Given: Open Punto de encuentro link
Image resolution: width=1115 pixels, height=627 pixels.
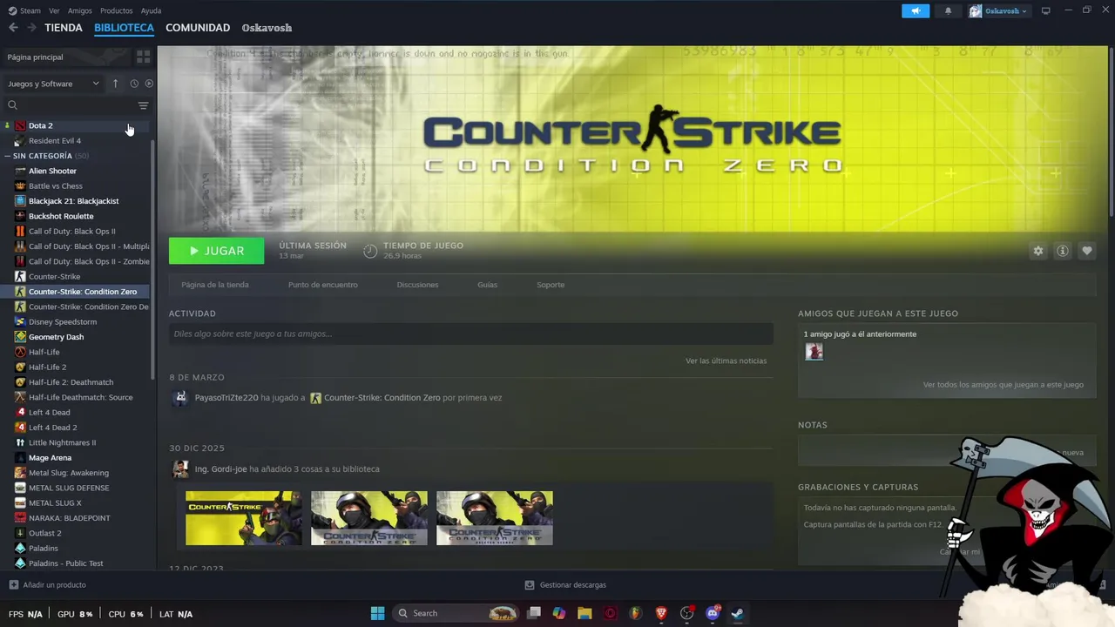Looking at the screenshot, I should click(322, 285).
